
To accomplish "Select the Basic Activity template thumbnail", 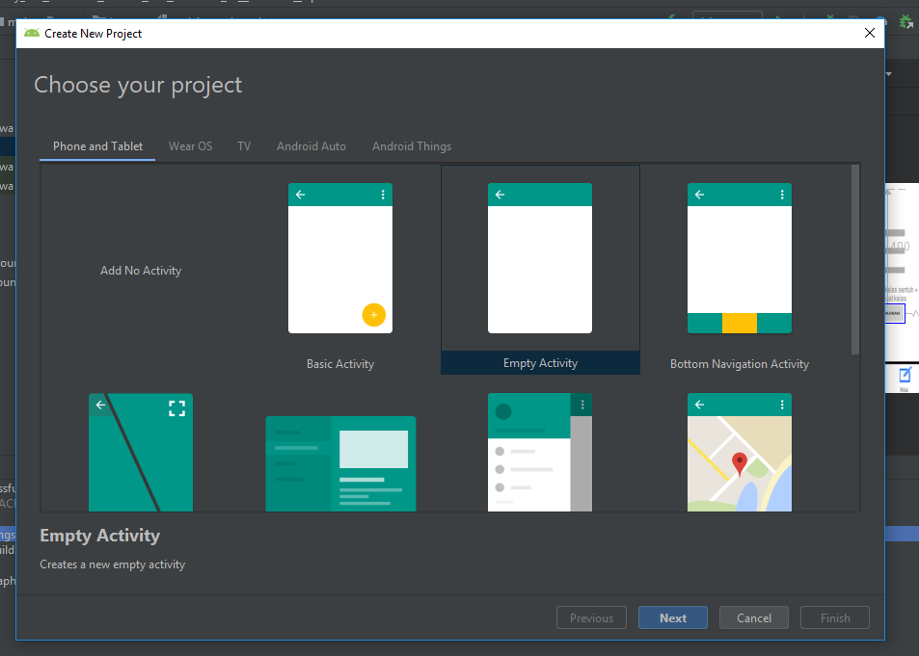I will point(340,258).
